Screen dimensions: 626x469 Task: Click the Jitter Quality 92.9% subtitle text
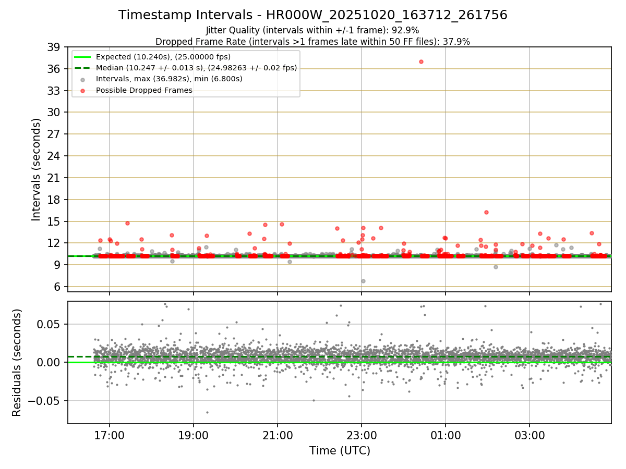(312, 30)
